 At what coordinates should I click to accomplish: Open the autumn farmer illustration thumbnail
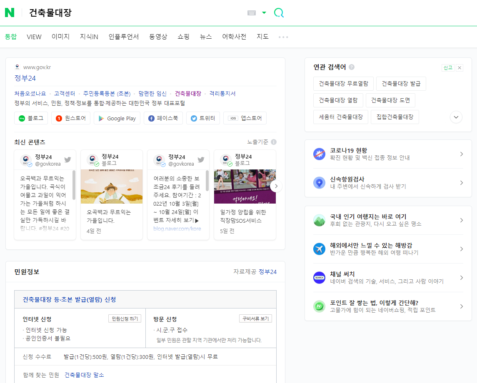pyautogui.click(x=112, y=187)
